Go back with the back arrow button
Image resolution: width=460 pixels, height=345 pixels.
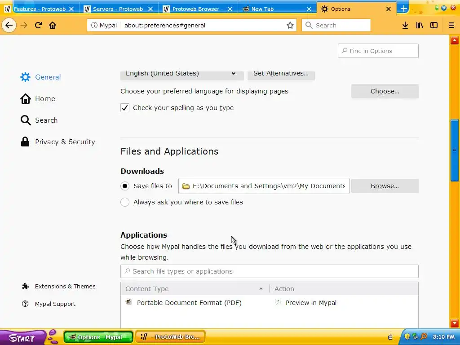9,25
